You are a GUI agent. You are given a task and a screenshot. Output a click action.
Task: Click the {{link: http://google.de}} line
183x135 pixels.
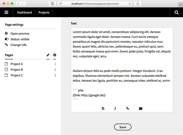(x=89, y=95)
